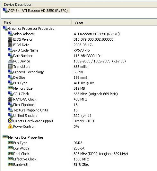Click the Texture Mapping Units icon
Screen dimensions: 157x171
coord(10,110)
